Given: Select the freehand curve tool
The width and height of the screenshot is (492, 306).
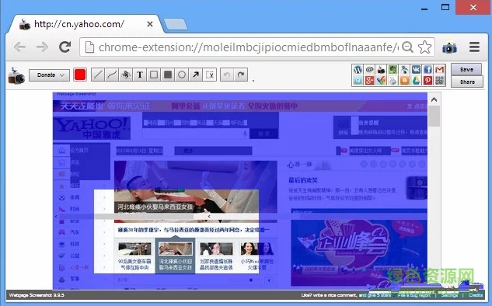Looking at the screenshot, I should pos(112,75).
